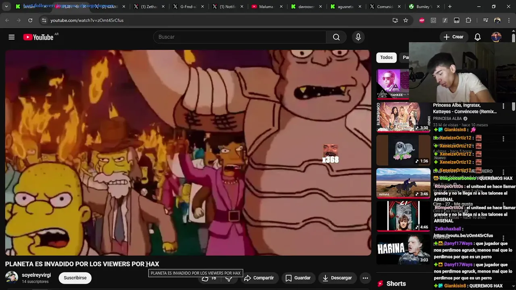Image resolution: width=516 pixels, height=290 pixels.
Task: Focus the Buscar search field
Action: point(240,37)
